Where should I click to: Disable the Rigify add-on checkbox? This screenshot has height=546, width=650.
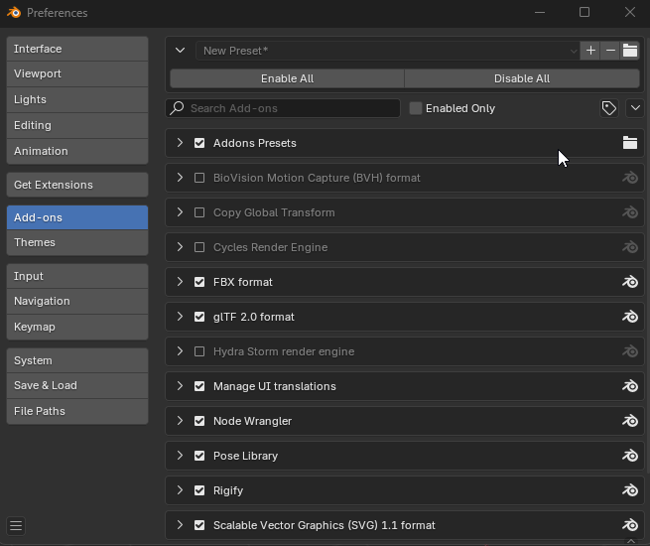[199, 490]
